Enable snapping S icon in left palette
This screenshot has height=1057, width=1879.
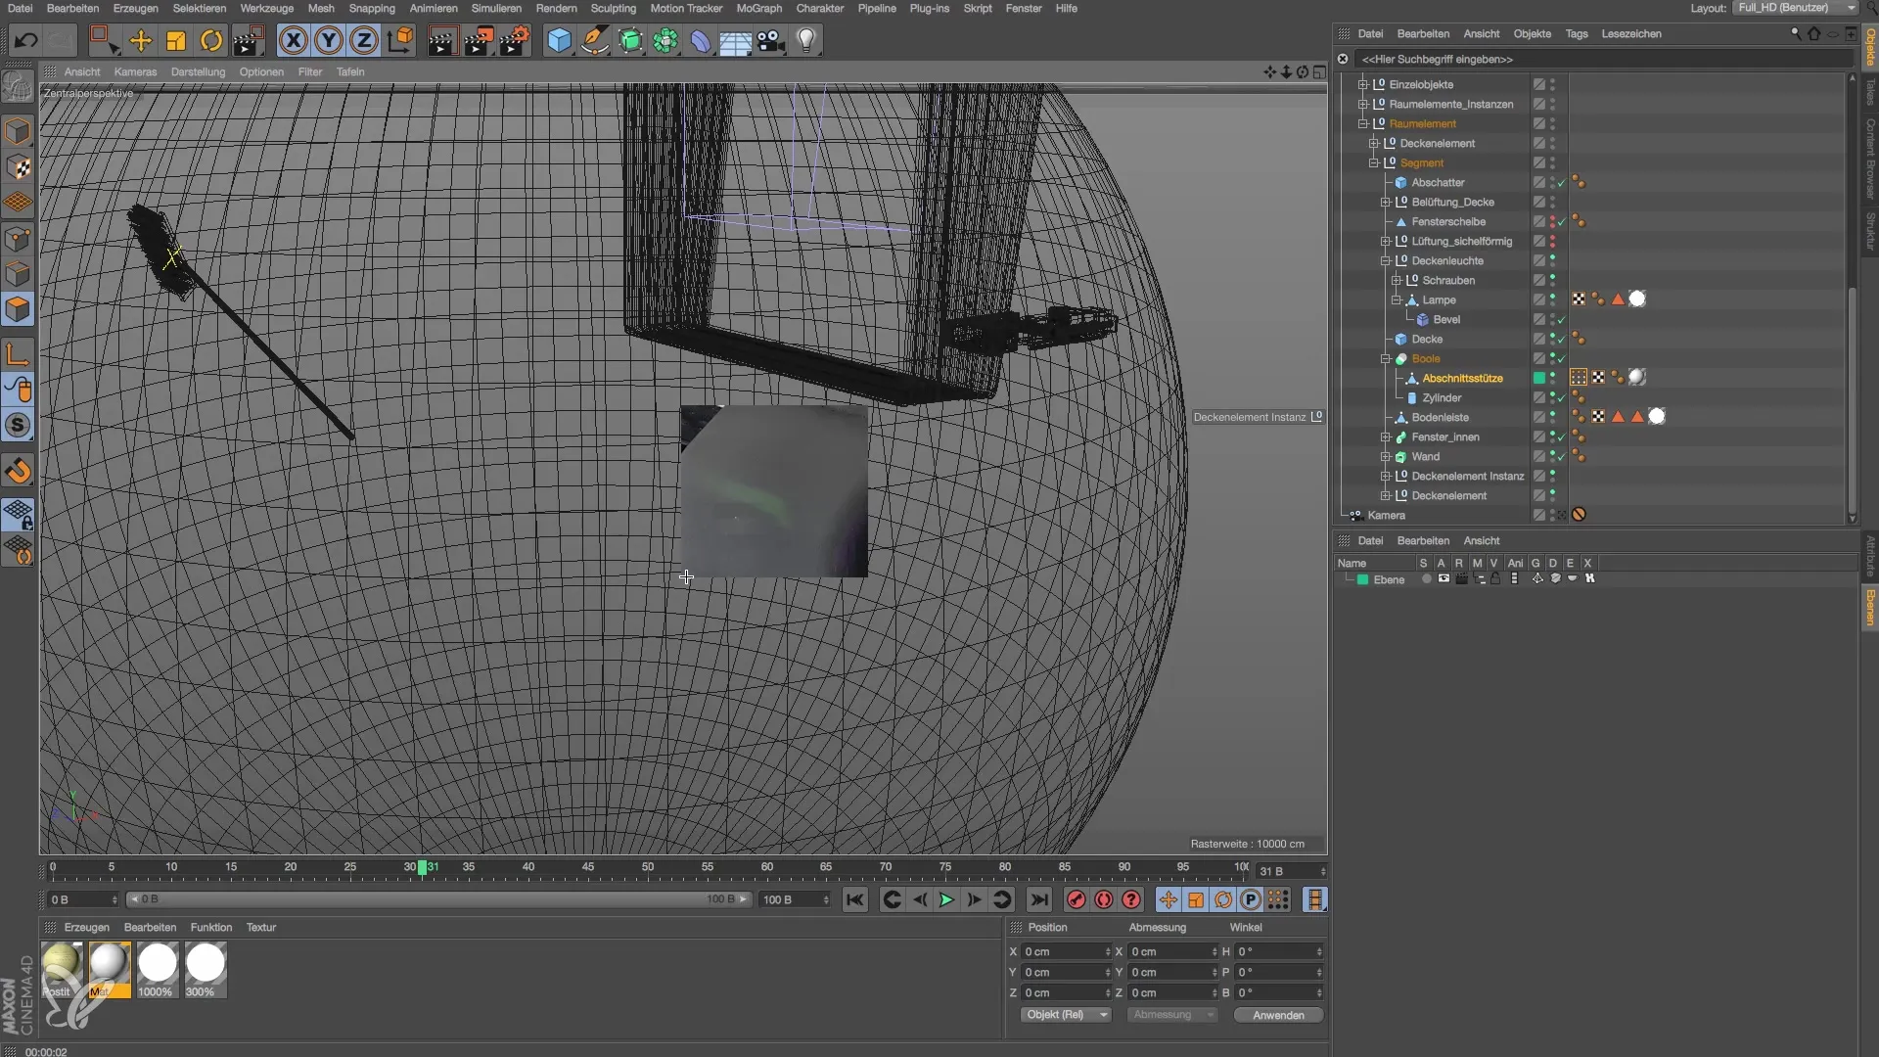pyautogui.click(x=19, y=425)
